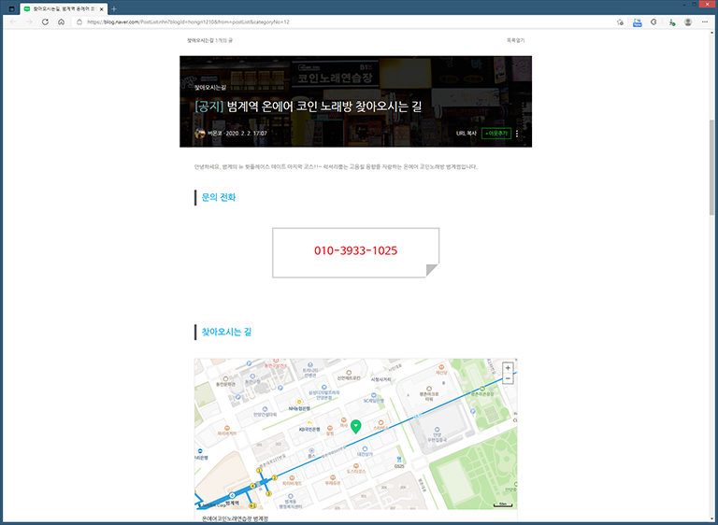Image resolution: width=718 pixels, height=525 pixels.
Task: Click the 찾아오시는길 category label in banner
Action: point(210,87)
